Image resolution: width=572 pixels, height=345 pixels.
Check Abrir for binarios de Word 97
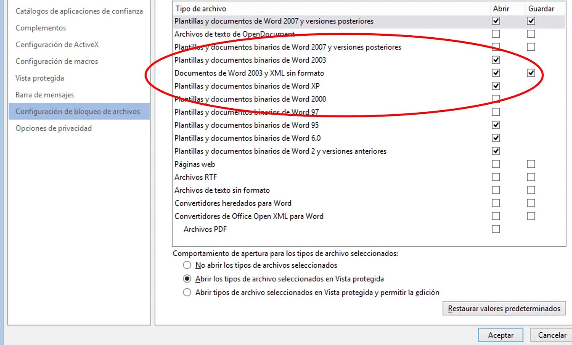(x=496, y=112)
